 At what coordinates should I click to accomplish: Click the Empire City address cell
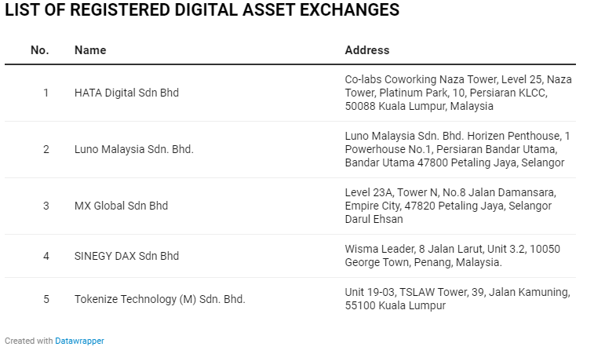coord(450,206)
